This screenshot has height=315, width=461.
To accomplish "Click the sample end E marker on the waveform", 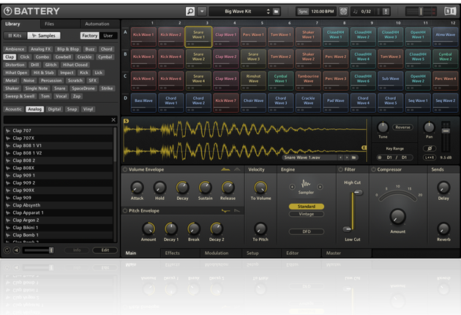I will 364,147.
